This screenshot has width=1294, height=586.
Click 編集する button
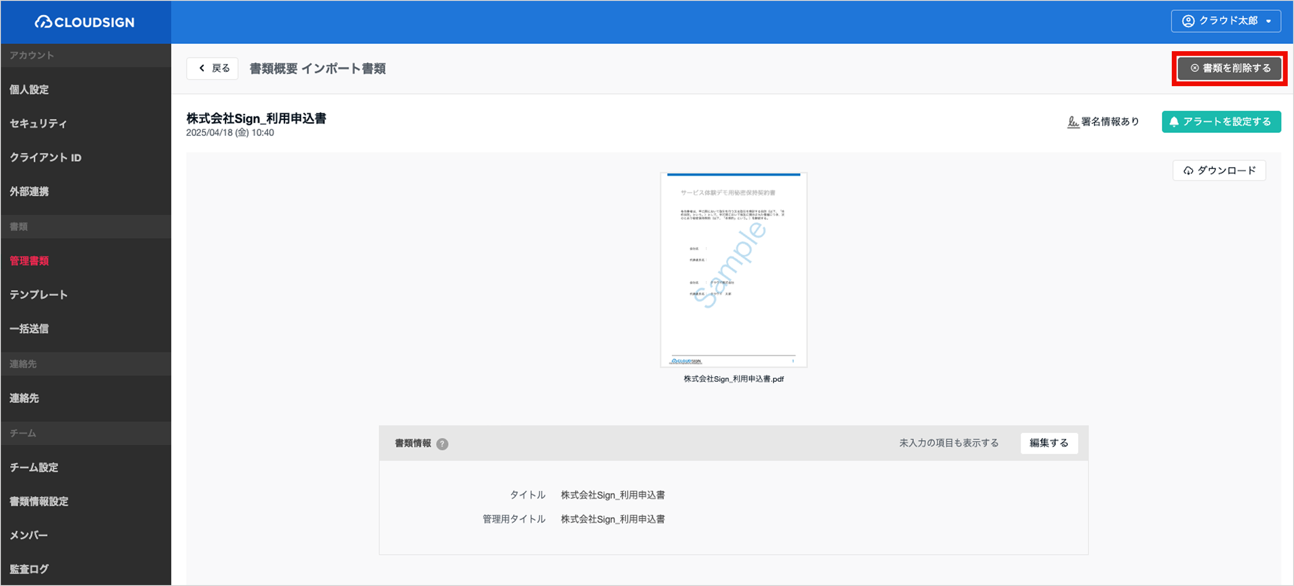point(1049,443)
